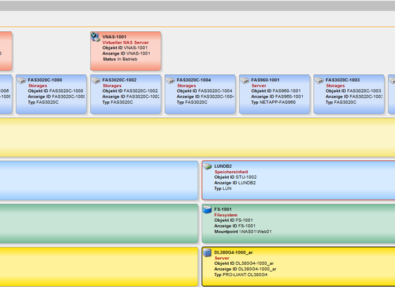Select 'Anzeige ID LUNDB2' line
The image size is (395, 287).
235,183
